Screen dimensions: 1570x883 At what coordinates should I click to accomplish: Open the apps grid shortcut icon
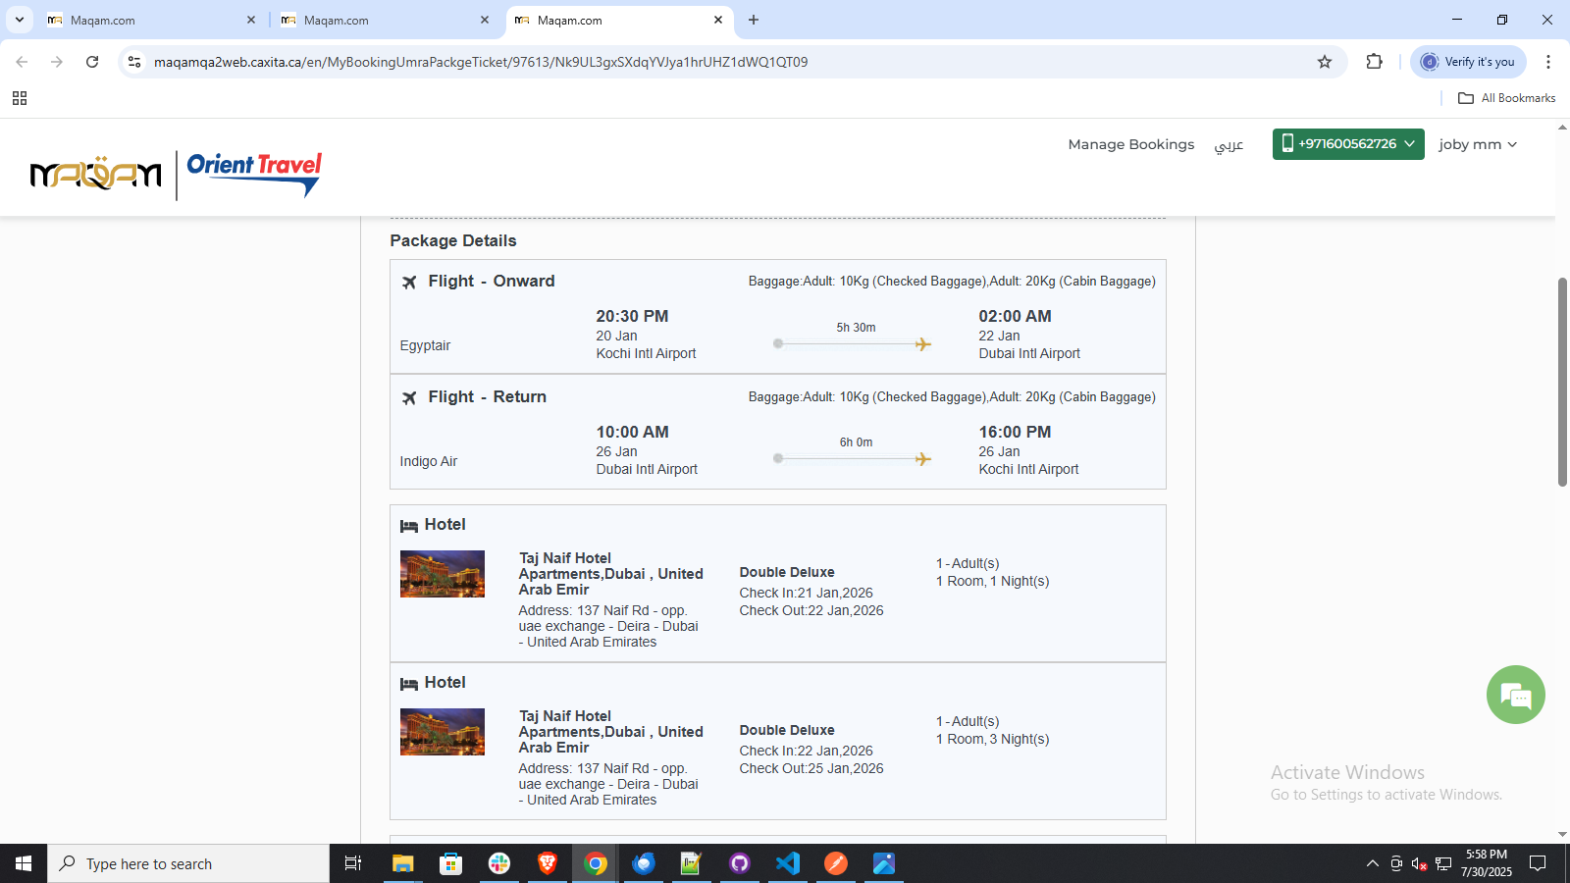click(x=20, y=98)
